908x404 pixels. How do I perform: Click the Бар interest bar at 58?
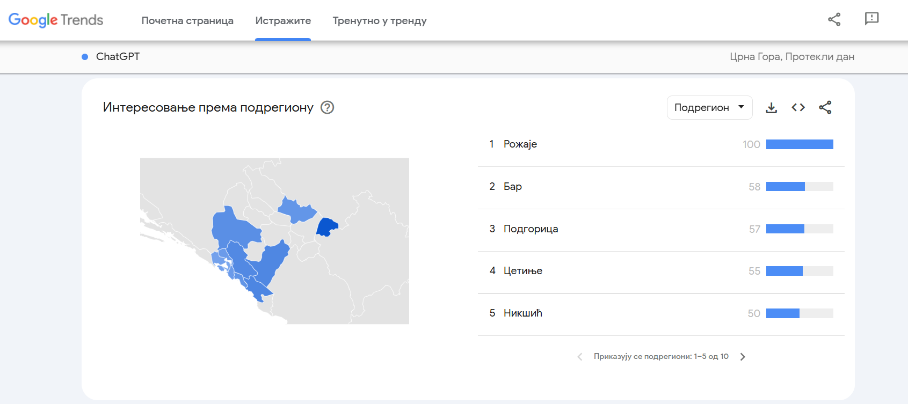click(800, 187)
